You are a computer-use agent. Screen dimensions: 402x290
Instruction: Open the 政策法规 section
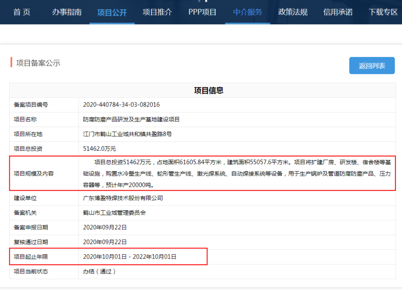tap(293, 12)
